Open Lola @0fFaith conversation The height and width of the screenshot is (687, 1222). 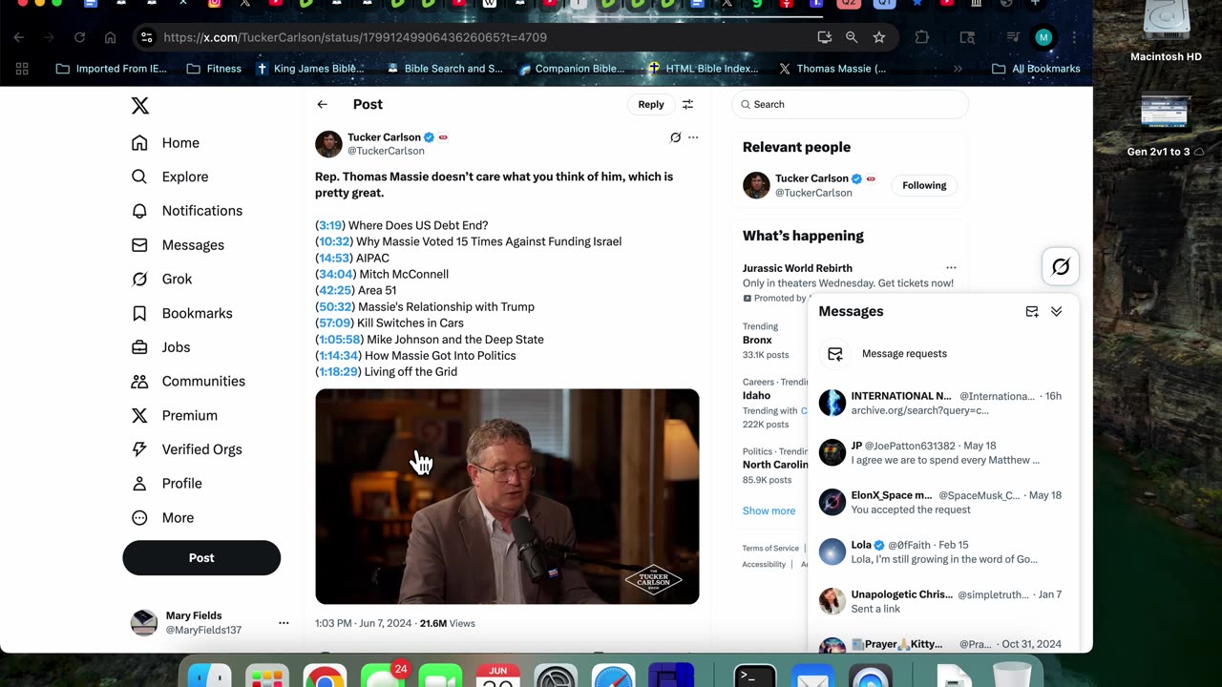[945, 552]
